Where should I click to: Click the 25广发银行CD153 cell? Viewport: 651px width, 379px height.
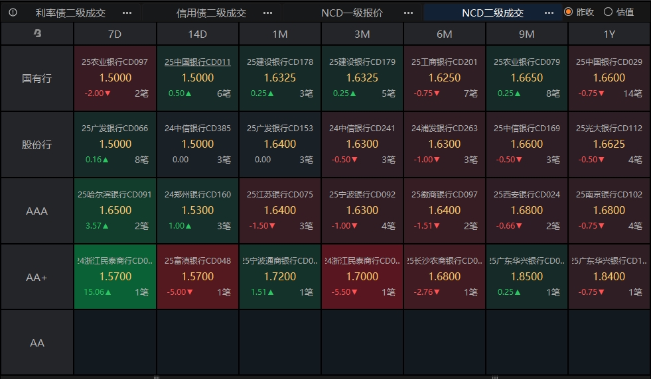click(280, 144)
